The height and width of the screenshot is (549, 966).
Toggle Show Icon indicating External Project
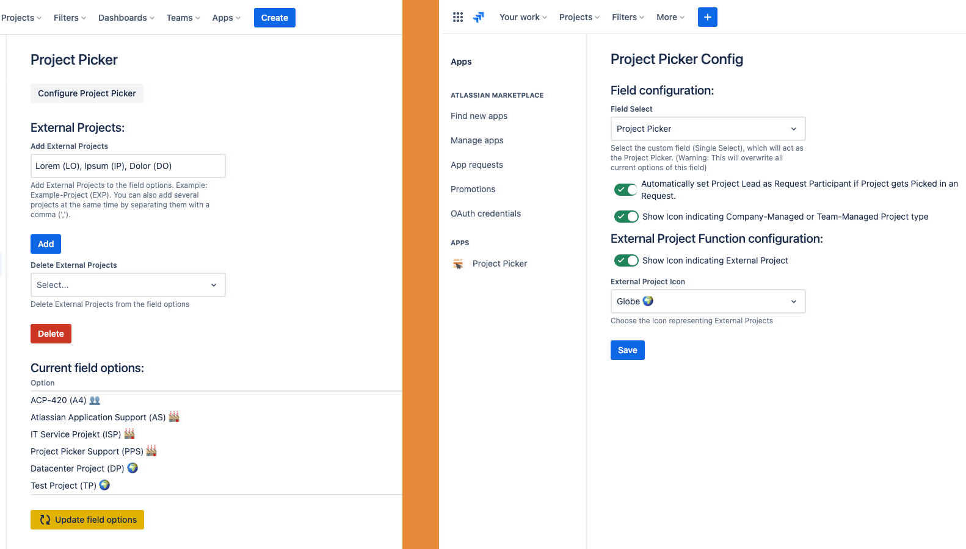[x=626, y=260]
